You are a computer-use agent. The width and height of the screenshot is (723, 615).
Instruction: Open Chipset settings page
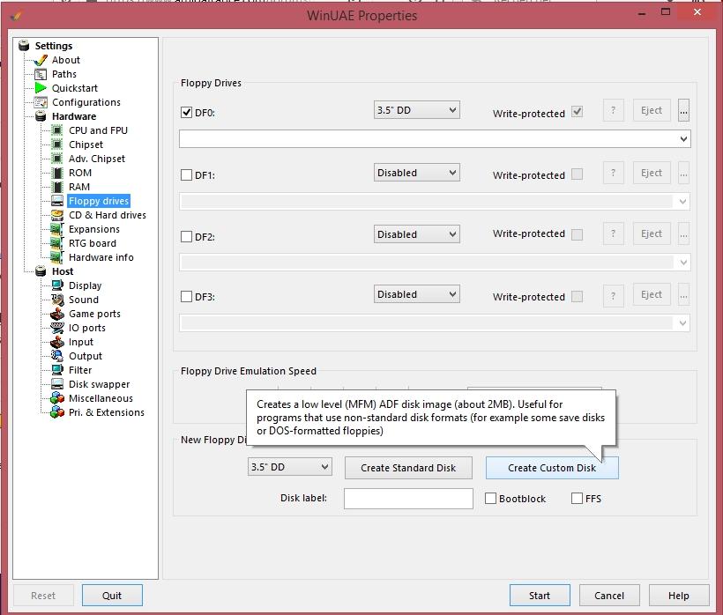coord(86,144)
